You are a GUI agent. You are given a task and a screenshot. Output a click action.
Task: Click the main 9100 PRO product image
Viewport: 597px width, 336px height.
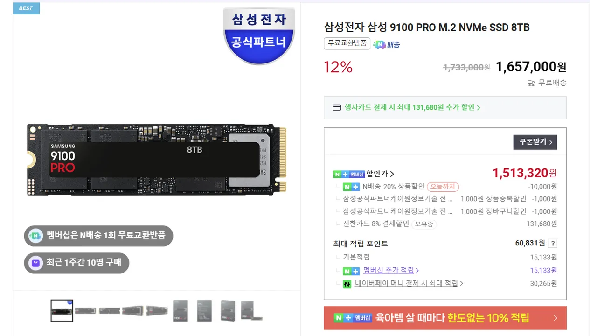[x=157, y=160]
